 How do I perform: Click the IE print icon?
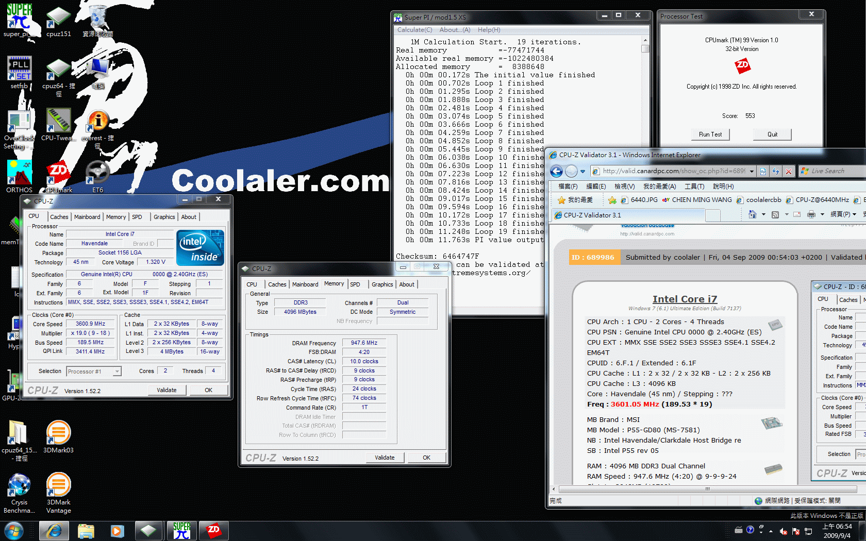pos(811,214)
